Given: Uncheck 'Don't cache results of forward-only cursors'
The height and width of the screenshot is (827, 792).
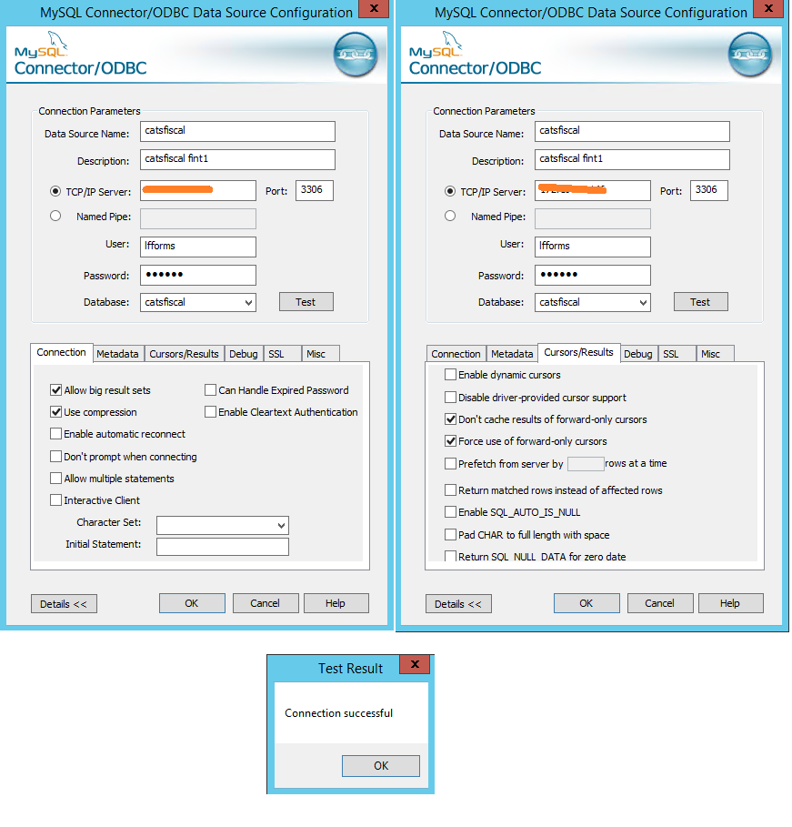Looking at the screenshot, I should [450, 419].
